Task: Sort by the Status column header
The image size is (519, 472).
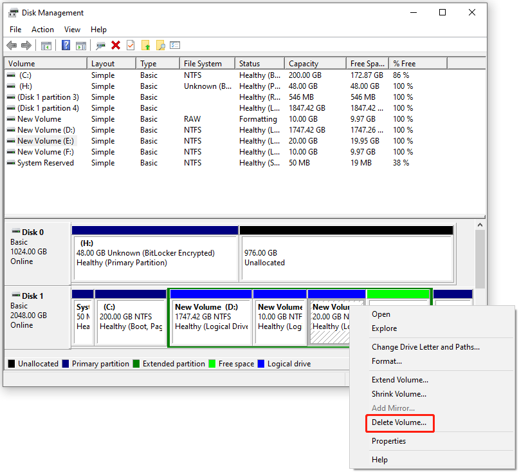Action: pos(260,63)
